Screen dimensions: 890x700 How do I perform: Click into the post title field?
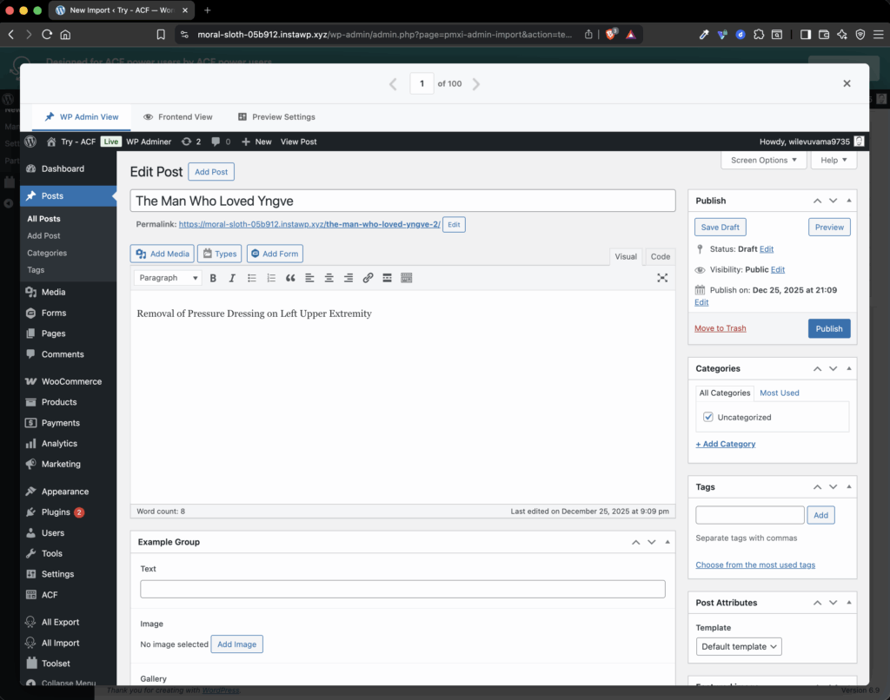coord(403,201)
